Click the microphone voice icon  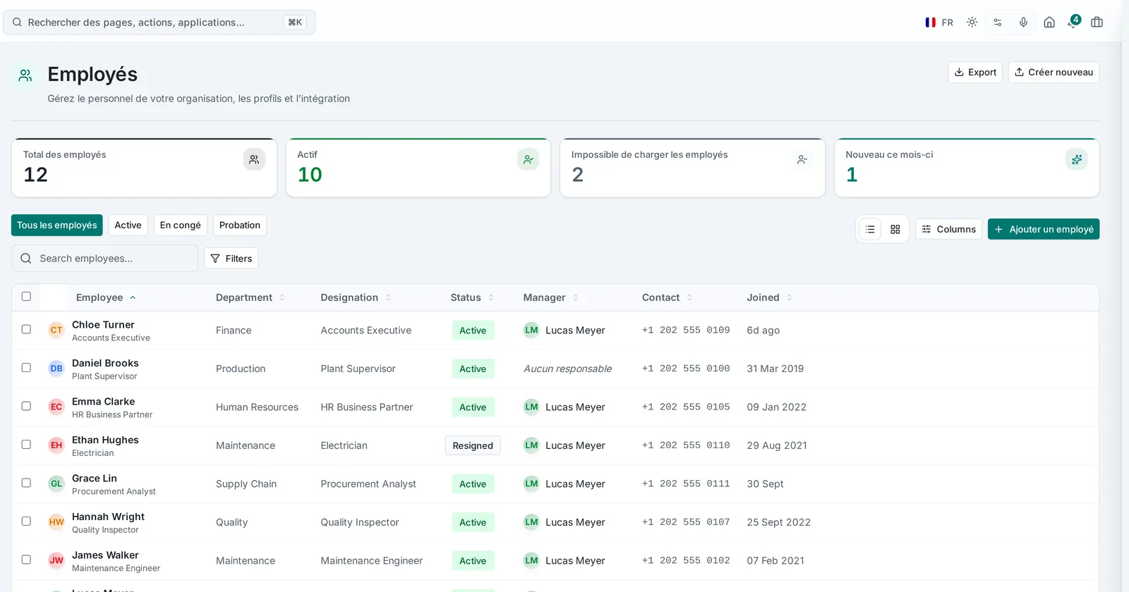pos(1023,23)
